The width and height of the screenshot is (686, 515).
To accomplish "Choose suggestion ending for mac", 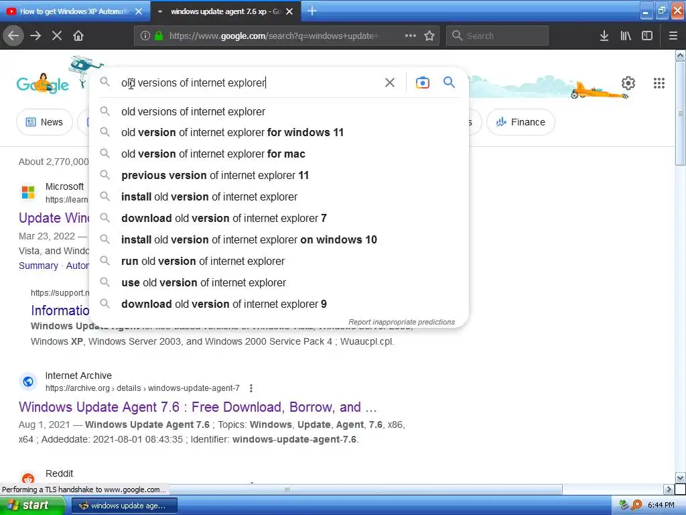I will click(279, 154).
